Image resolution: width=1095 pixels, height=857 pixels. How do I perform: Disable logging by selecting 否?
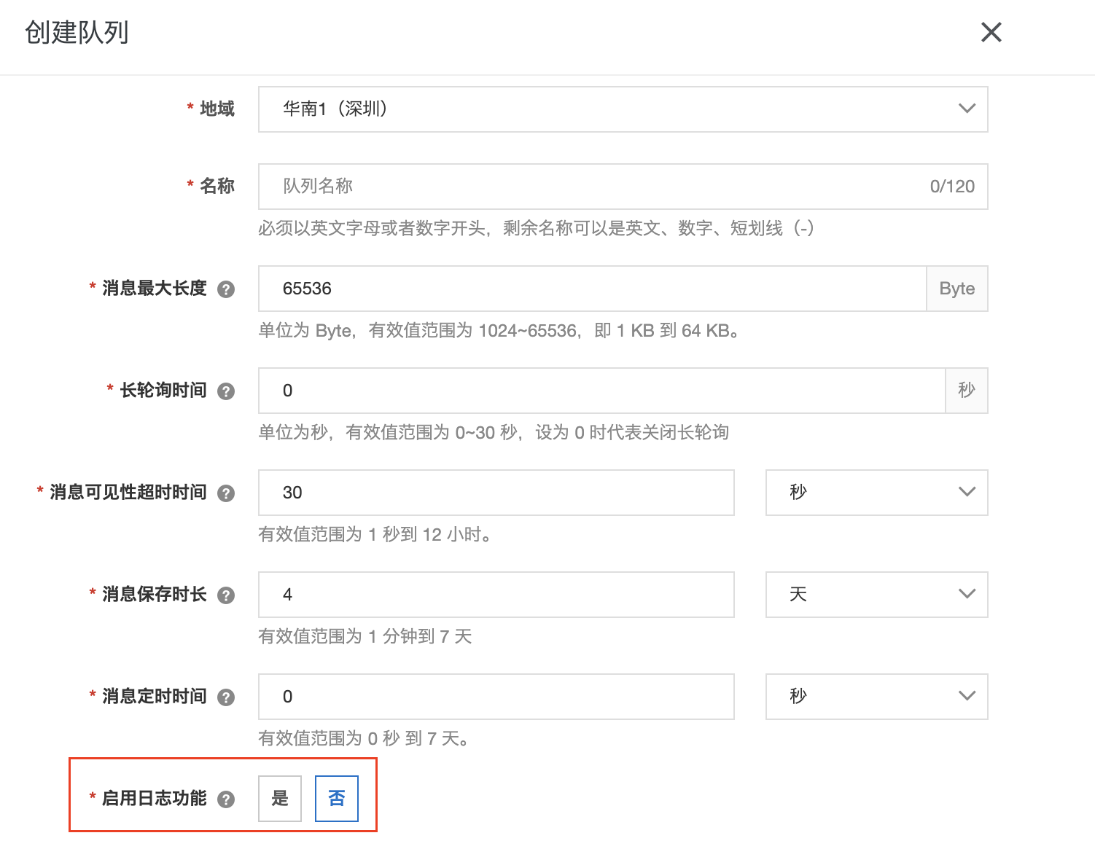(x=336, y=799)
